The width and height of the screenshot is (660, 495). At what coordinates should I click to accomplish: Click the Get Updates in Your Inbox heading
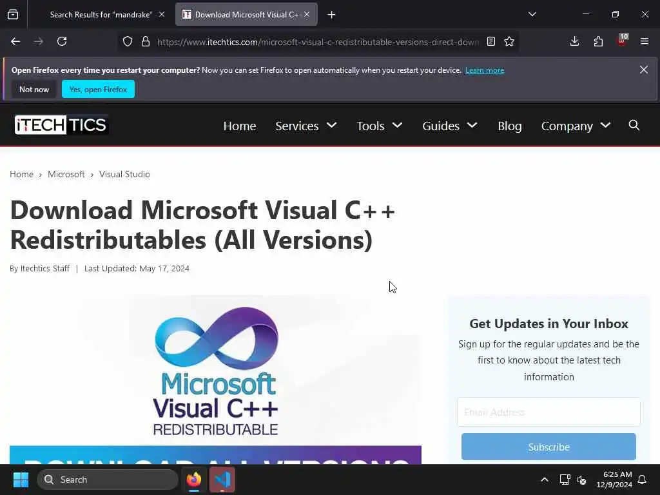(x=548, y=324)
